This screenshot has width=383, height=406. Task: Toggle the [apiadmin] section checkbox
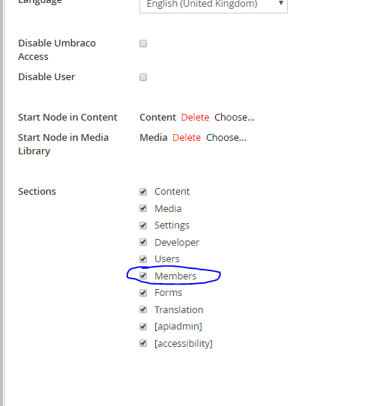coord(143,327)
